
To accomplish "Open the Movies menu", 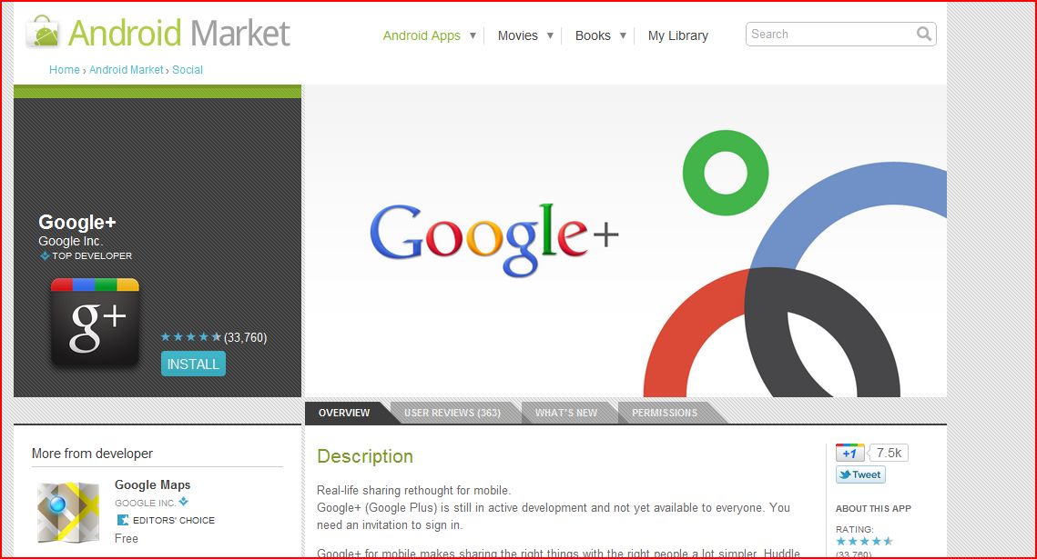I will tap(517, 35).
